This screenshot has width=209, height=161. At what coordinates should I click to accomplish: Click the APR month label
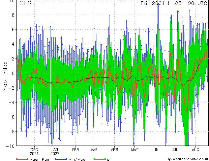(x=114, y=150)
